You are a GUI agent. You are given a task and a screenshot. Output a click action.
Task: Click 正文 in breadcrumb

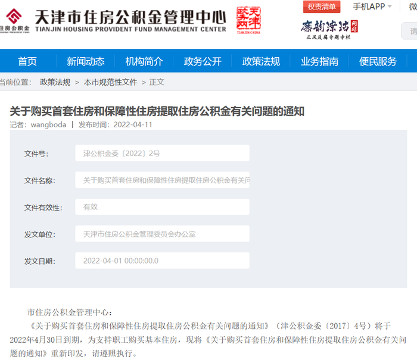[x=157, y=82]
